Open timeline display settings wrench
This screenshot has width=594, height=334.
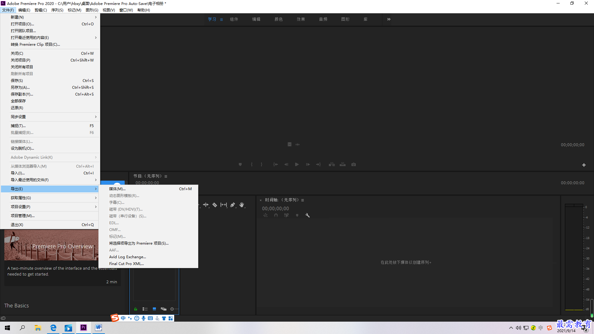click(x=308, y=215)
